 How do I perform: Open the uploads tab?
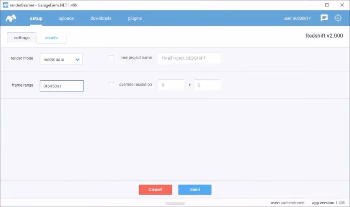[x=66, y=18]
